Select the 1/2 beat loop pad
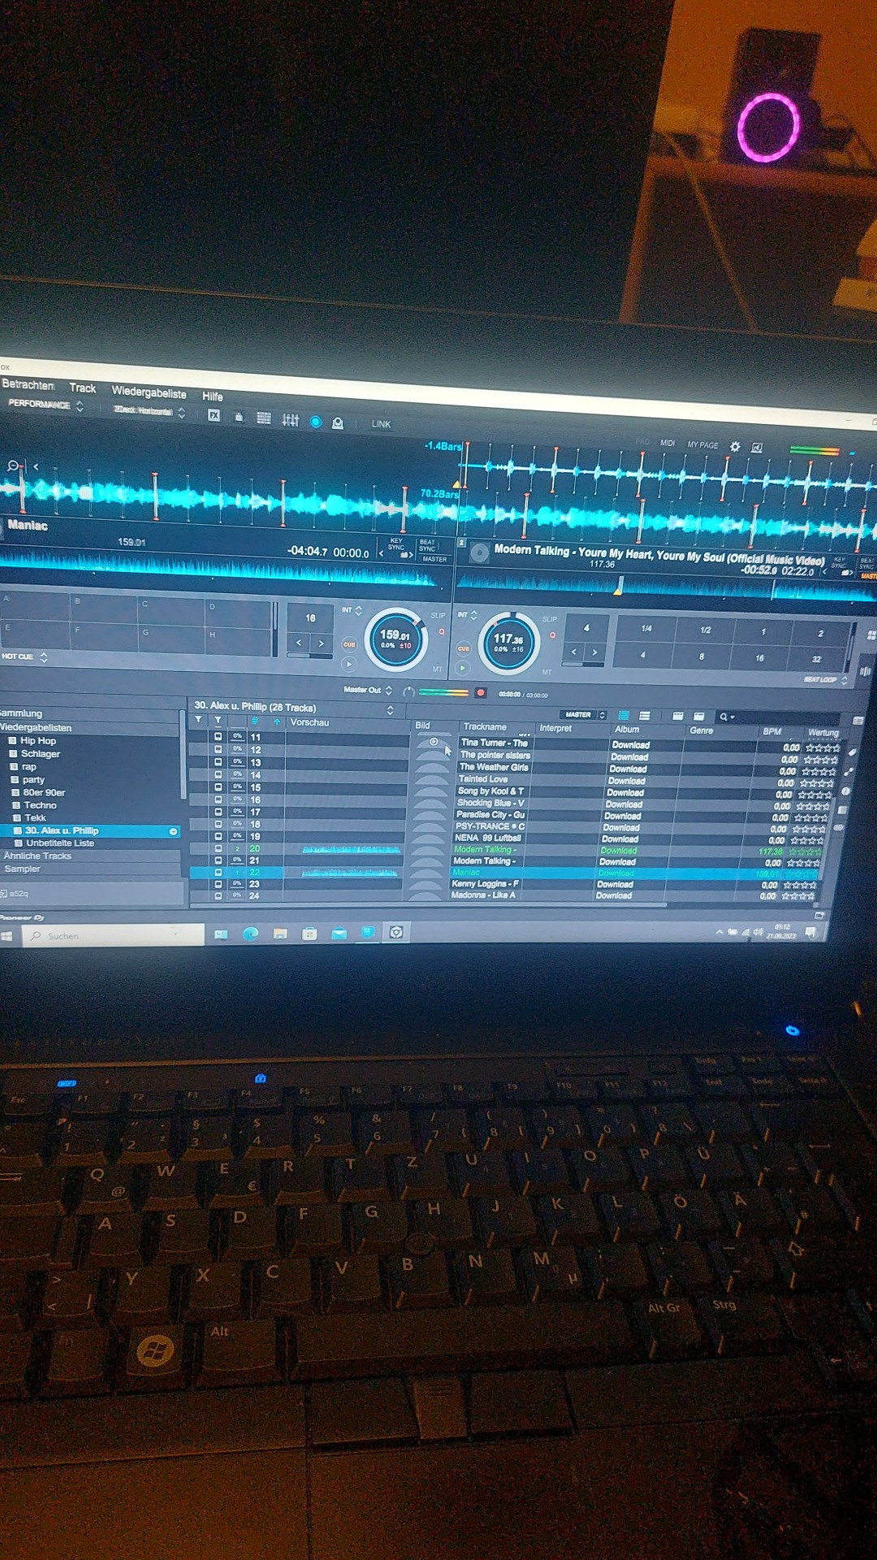The height and width of the screenshot is (1560, 877). click(x=706, y=630)
